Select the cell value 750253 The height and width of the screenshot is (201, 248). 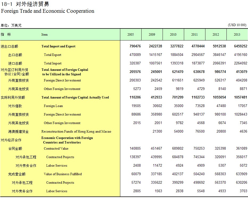pyautogui.click(x=199, y=148)
